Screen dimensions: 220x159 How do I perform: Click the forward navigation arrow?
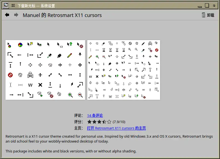16,15
